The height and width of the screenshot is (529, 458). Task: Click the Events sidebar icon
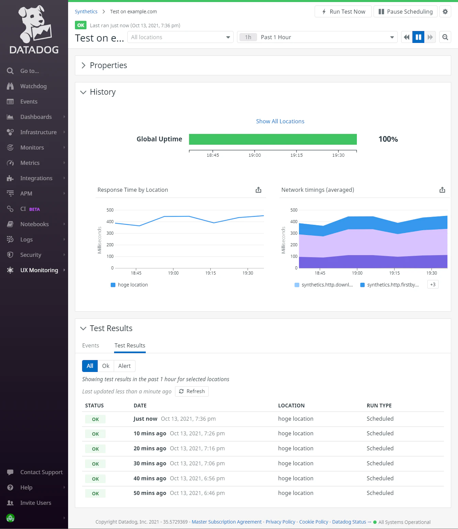pyautogui.click(x=10, y=102)
